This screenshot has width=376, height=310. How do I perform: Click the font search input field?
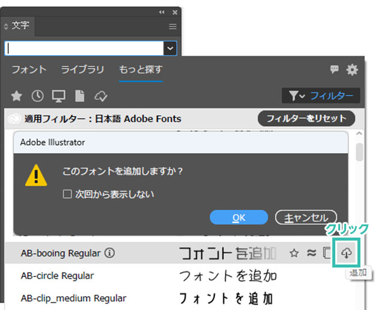click(x=84, y=48)
